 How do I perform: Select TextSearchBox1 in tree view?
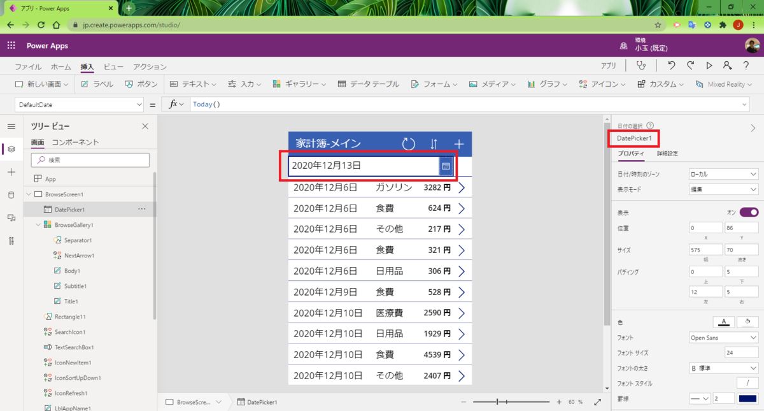73,347
